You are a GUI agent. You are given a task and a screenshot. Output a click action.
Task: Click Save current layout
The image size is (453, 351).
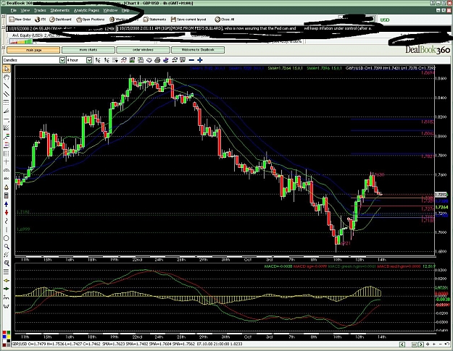point(188,20)
